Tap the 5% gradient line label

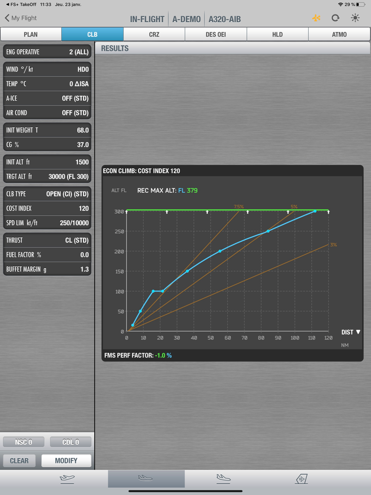point(294,207)
